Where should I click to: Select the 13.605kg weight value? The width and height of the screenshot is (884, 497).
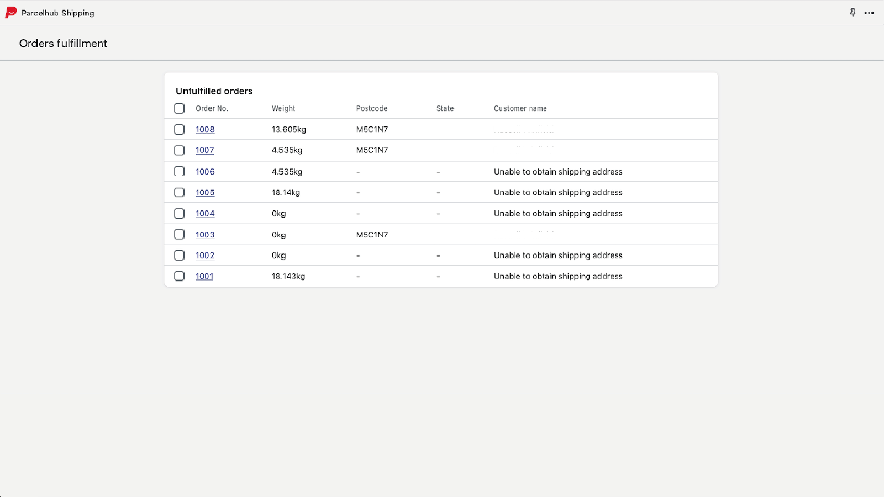(289, 129)
